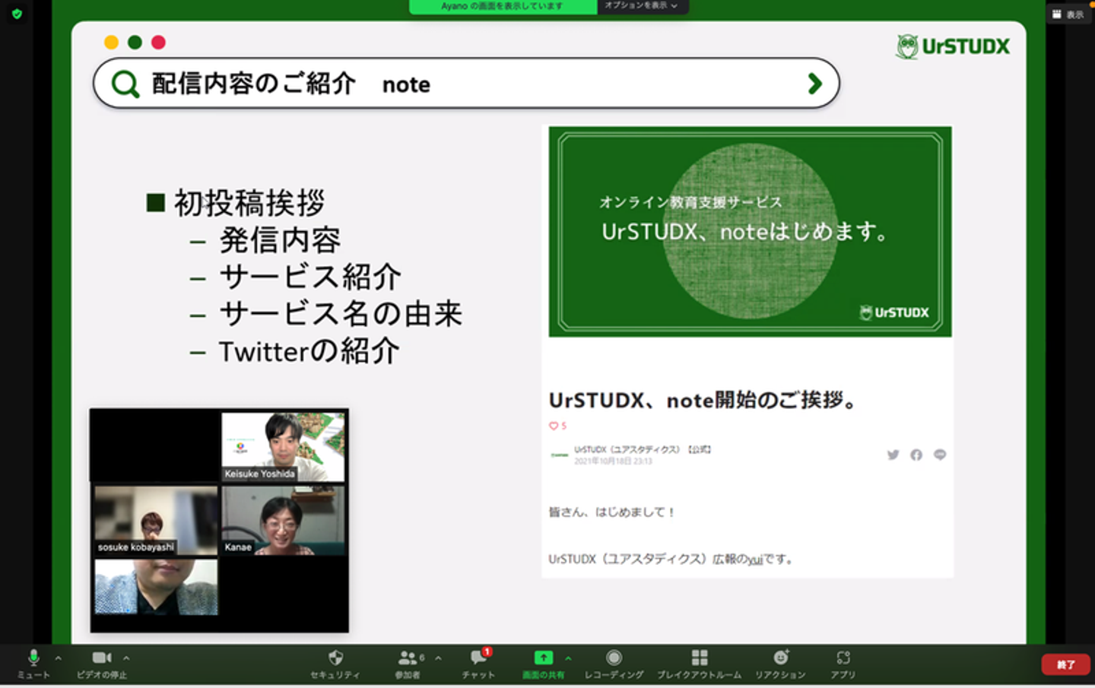The height and width of the screenshot is (688, 1095).
Task: Click the 発信内容 bullet text
Action: 280,240
